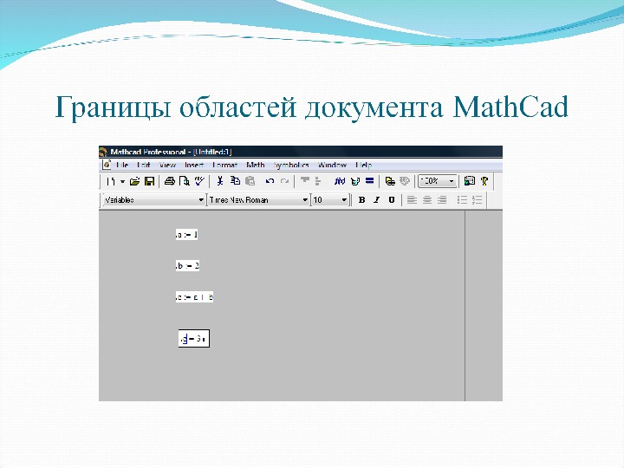Open Print Preview from the toolbar
Screen dimensions: 624x468
coord(185,181)
